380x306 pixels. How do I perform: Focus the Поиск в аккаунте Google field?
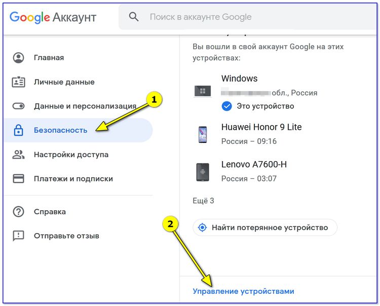[247, 17]
